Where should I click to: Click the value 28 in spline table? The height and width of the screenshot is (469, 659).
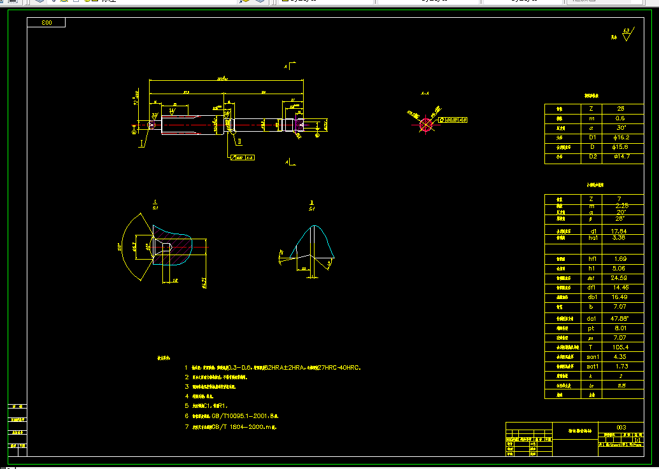click(x=620, y=109)
